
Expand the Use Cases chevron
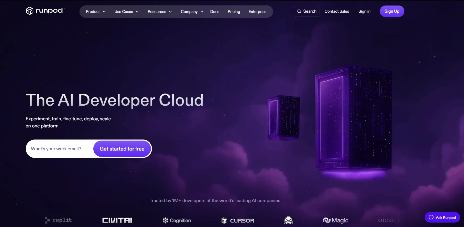click(x=137, y=12)
